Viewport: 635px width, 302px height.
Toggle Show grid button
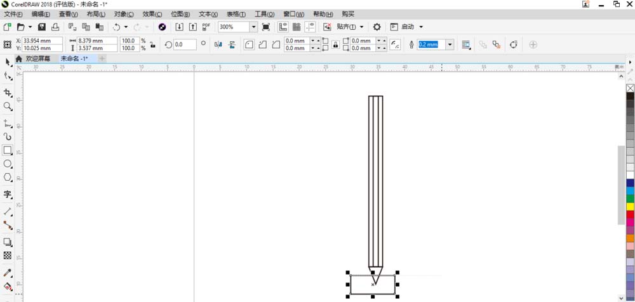coord(297,27)
